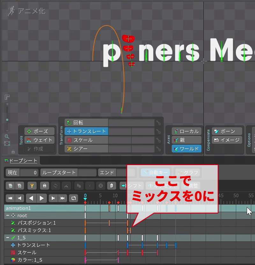The height and width of the screenshot is (265, 255).
Task: Toggle the ruler icon in the viewport
Action: pyautogui.click(x=7, y=97)
